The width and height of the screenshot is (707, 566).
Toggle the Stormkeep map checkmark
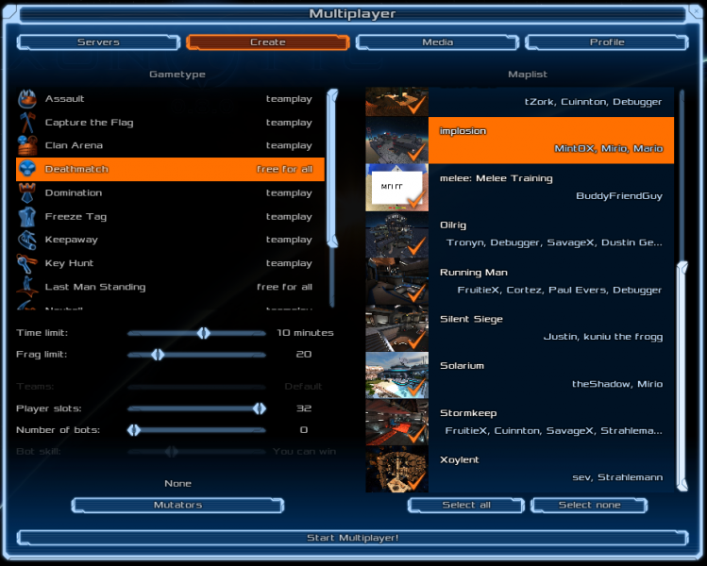click(x=417, y=434)
